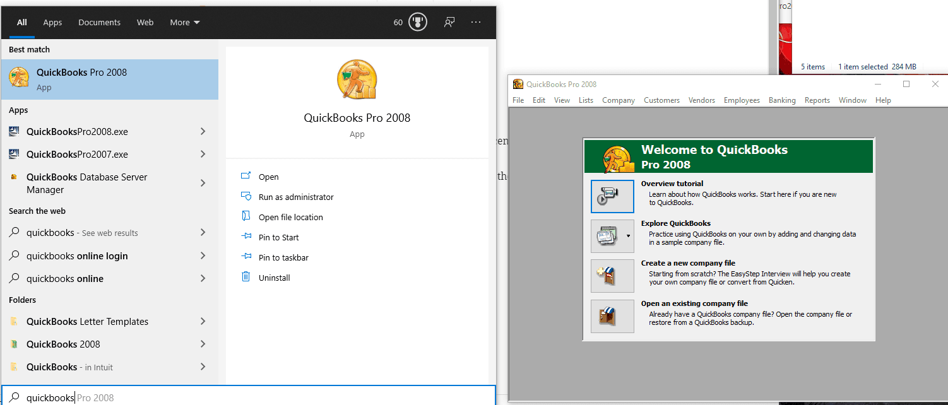948x405 pixels.
Task: Click the QuickBooksPro2008.exe file icon
Action: point(15,132)
